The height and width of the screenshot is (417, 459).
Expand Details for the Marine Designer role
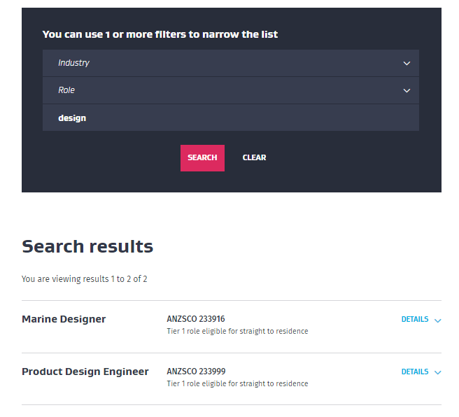pyautogui.click(x=415, y=320)
